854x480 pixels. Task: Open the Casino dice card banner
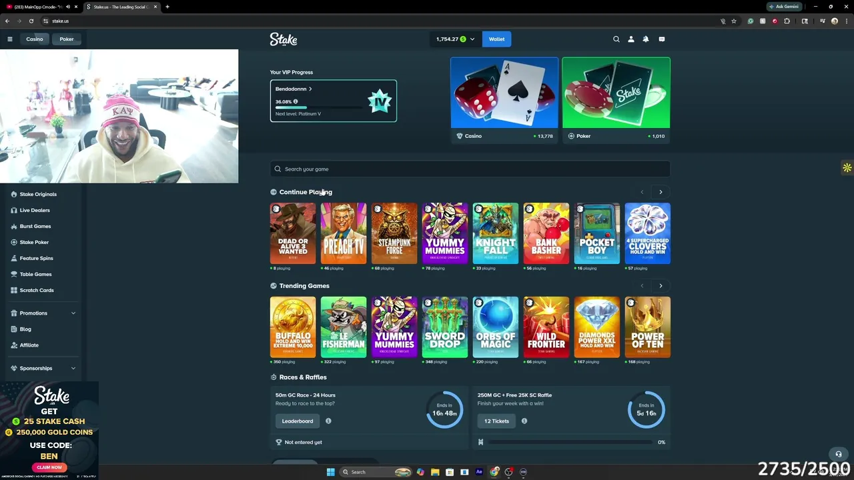(x=504, y=101)
